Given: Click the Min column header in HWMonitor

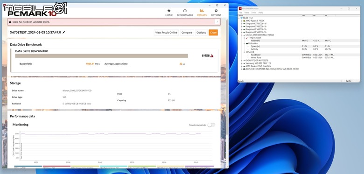Looking at the screenshot, I should click(318, 15).
